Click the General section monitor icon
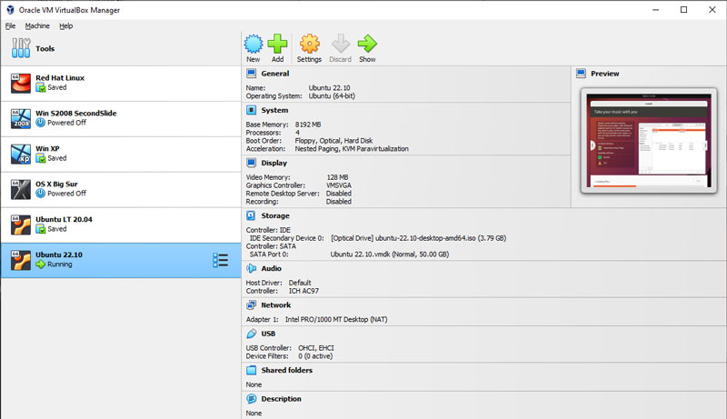 pyautogui.click(x=252, y=74)
